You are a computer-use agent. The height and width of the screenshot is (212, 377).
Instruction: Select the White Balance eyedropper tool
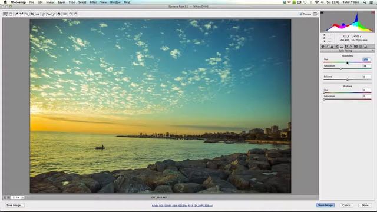pyautogui.click(x=16, y=14)
